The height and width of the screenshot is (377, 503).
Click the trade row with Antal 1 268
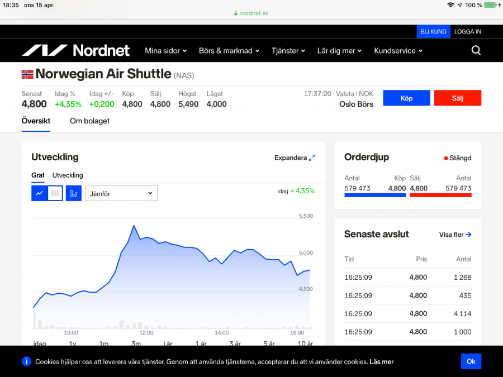(x=408, y=277)
